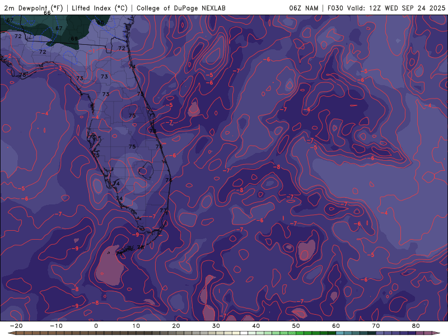This screenshot has width=448, height=336.
Task: Click the -20 label on the color scale
Action: pyautogui.click(x=16, y=326)
